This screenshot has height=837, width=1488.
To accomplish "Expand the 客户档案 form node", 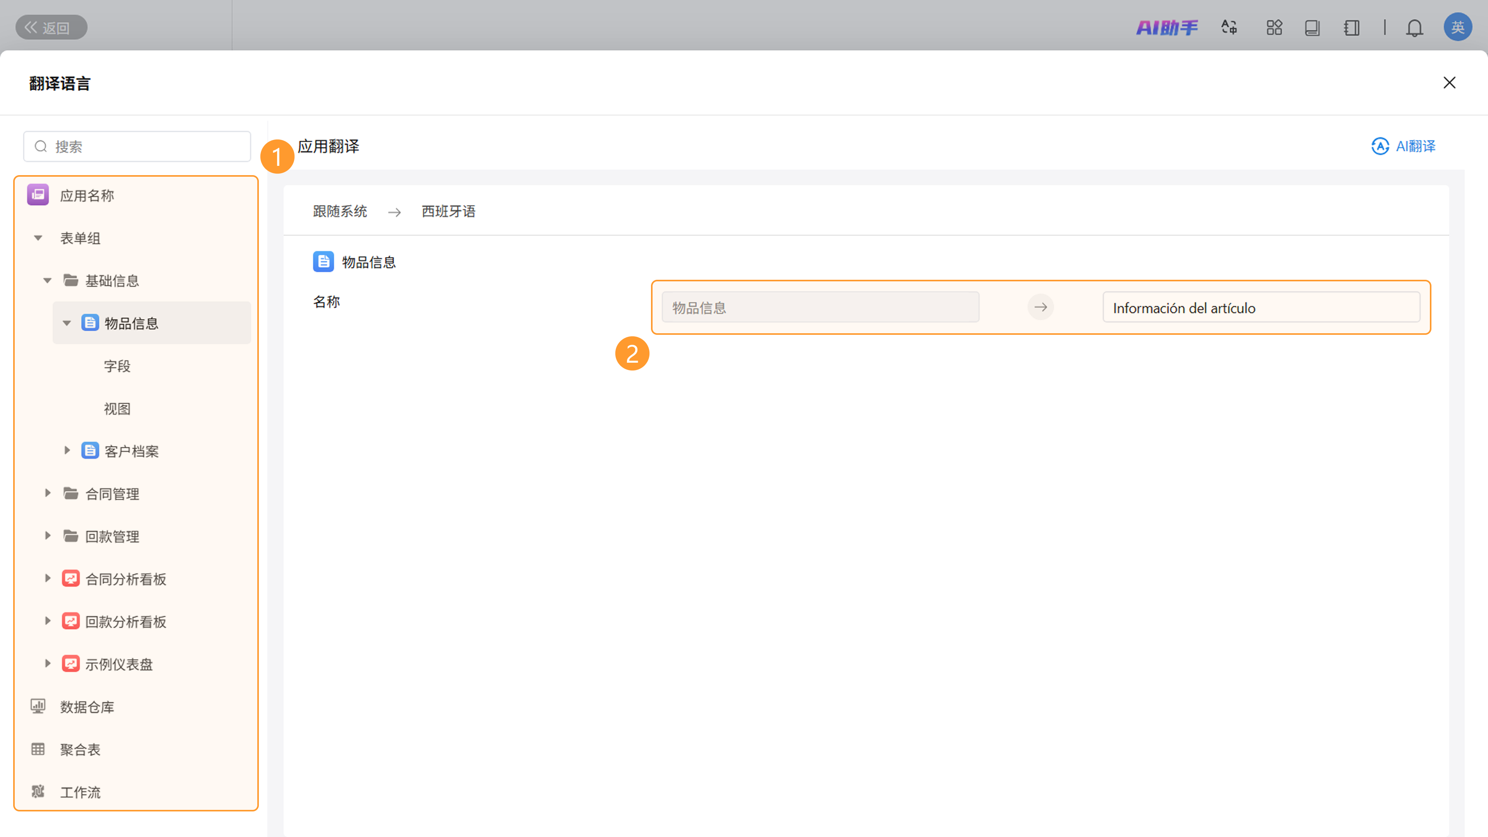I will pos(67,451).
